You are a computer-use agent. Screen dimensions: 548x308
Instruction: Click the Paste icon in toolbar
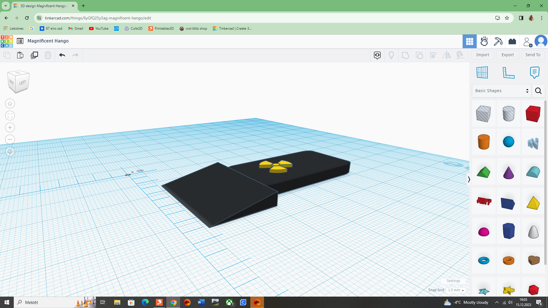20,55
